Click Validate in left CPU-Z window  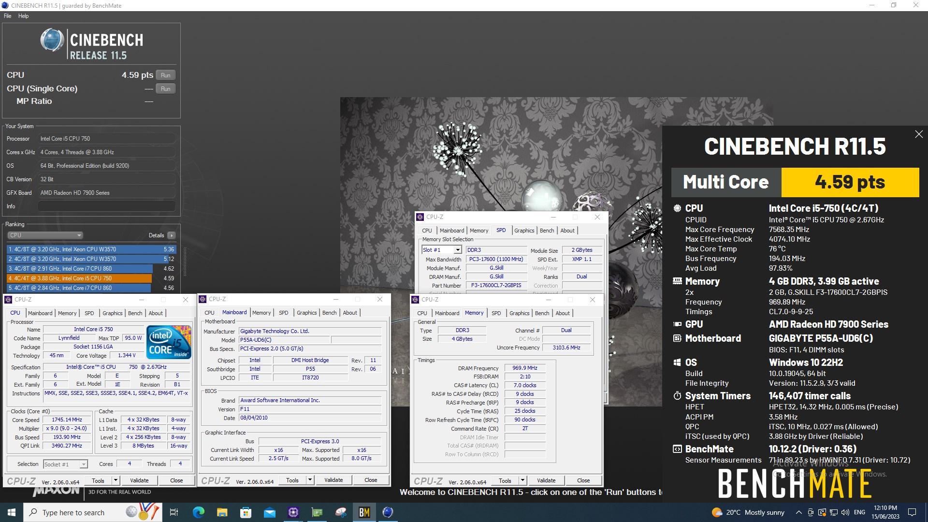[x=139, y=480]
